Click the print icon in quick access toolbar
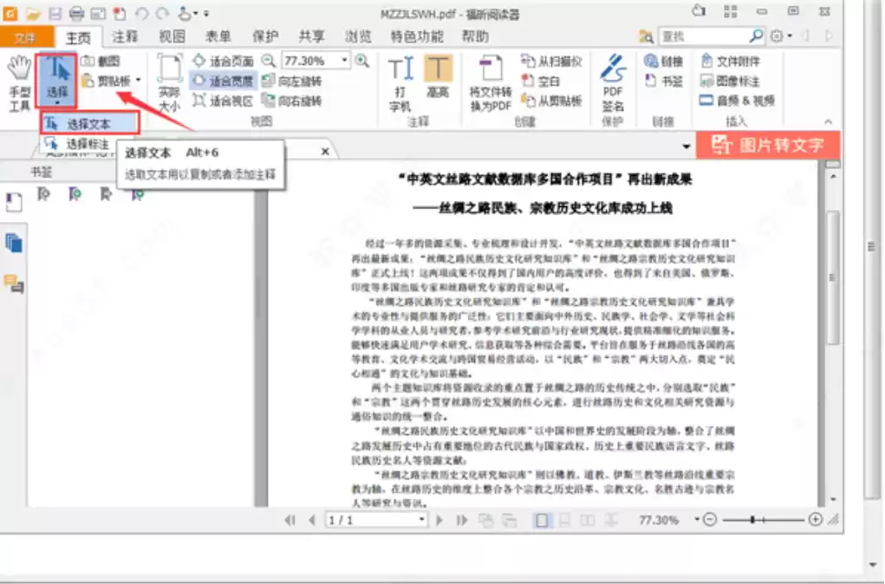885x584 pixels. [x=76, y=14]
